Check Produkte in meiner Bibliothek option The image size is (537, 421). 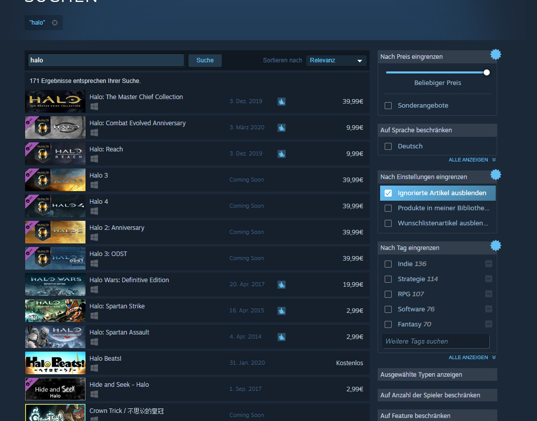coord(388,208)
